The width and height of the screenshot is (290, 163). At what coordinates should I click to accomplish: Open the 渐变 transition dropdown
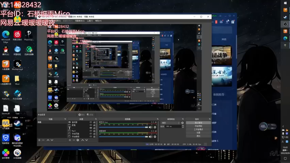[x=170, y=123]
